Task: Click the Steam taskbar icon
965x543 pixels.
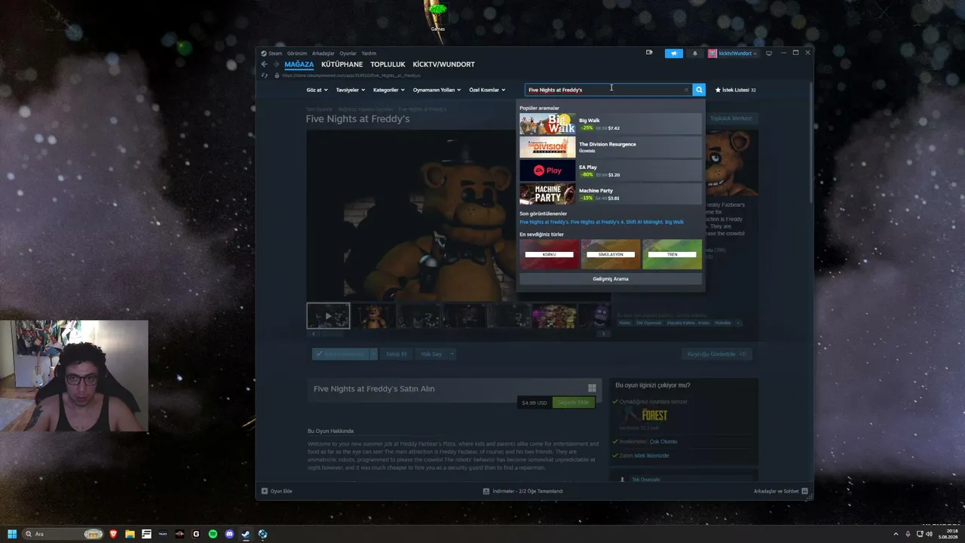Action: [x=246, y=534]
